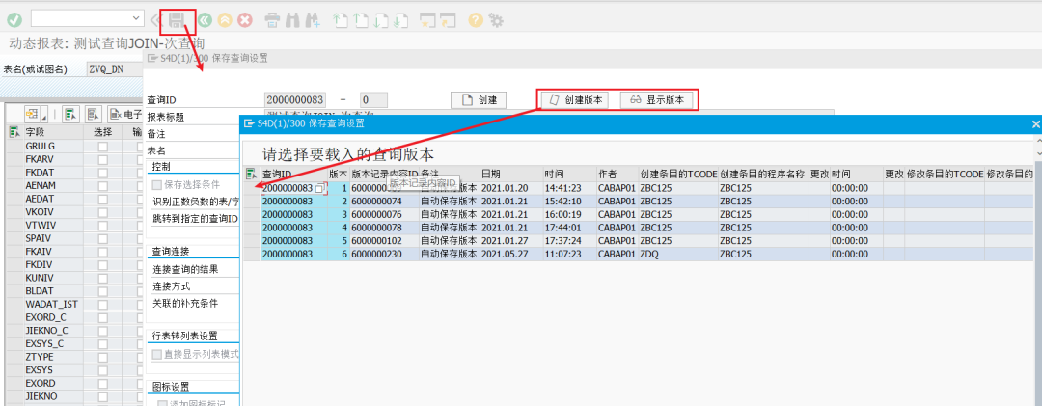Viewport: 1042px width, 406px height.
Task: Click the green Enter checkmark icon
Action: coord(14,20)
